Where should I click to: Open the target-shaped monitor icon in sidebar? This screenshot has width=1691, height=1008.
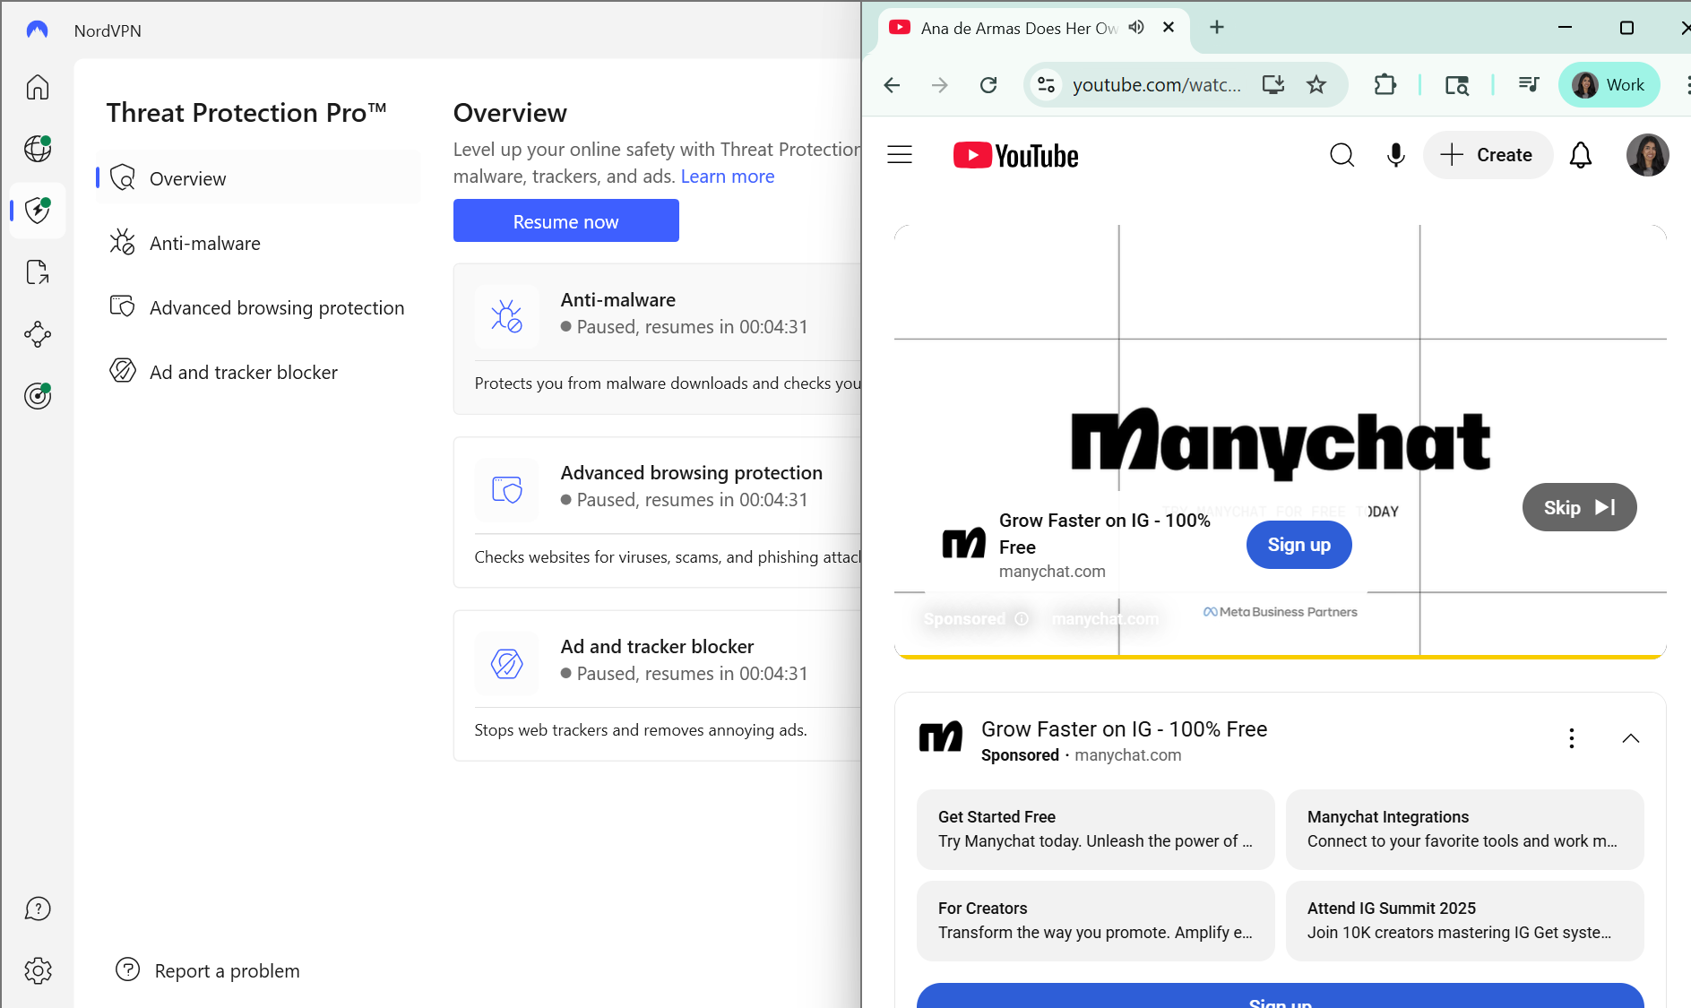(38, 396)
